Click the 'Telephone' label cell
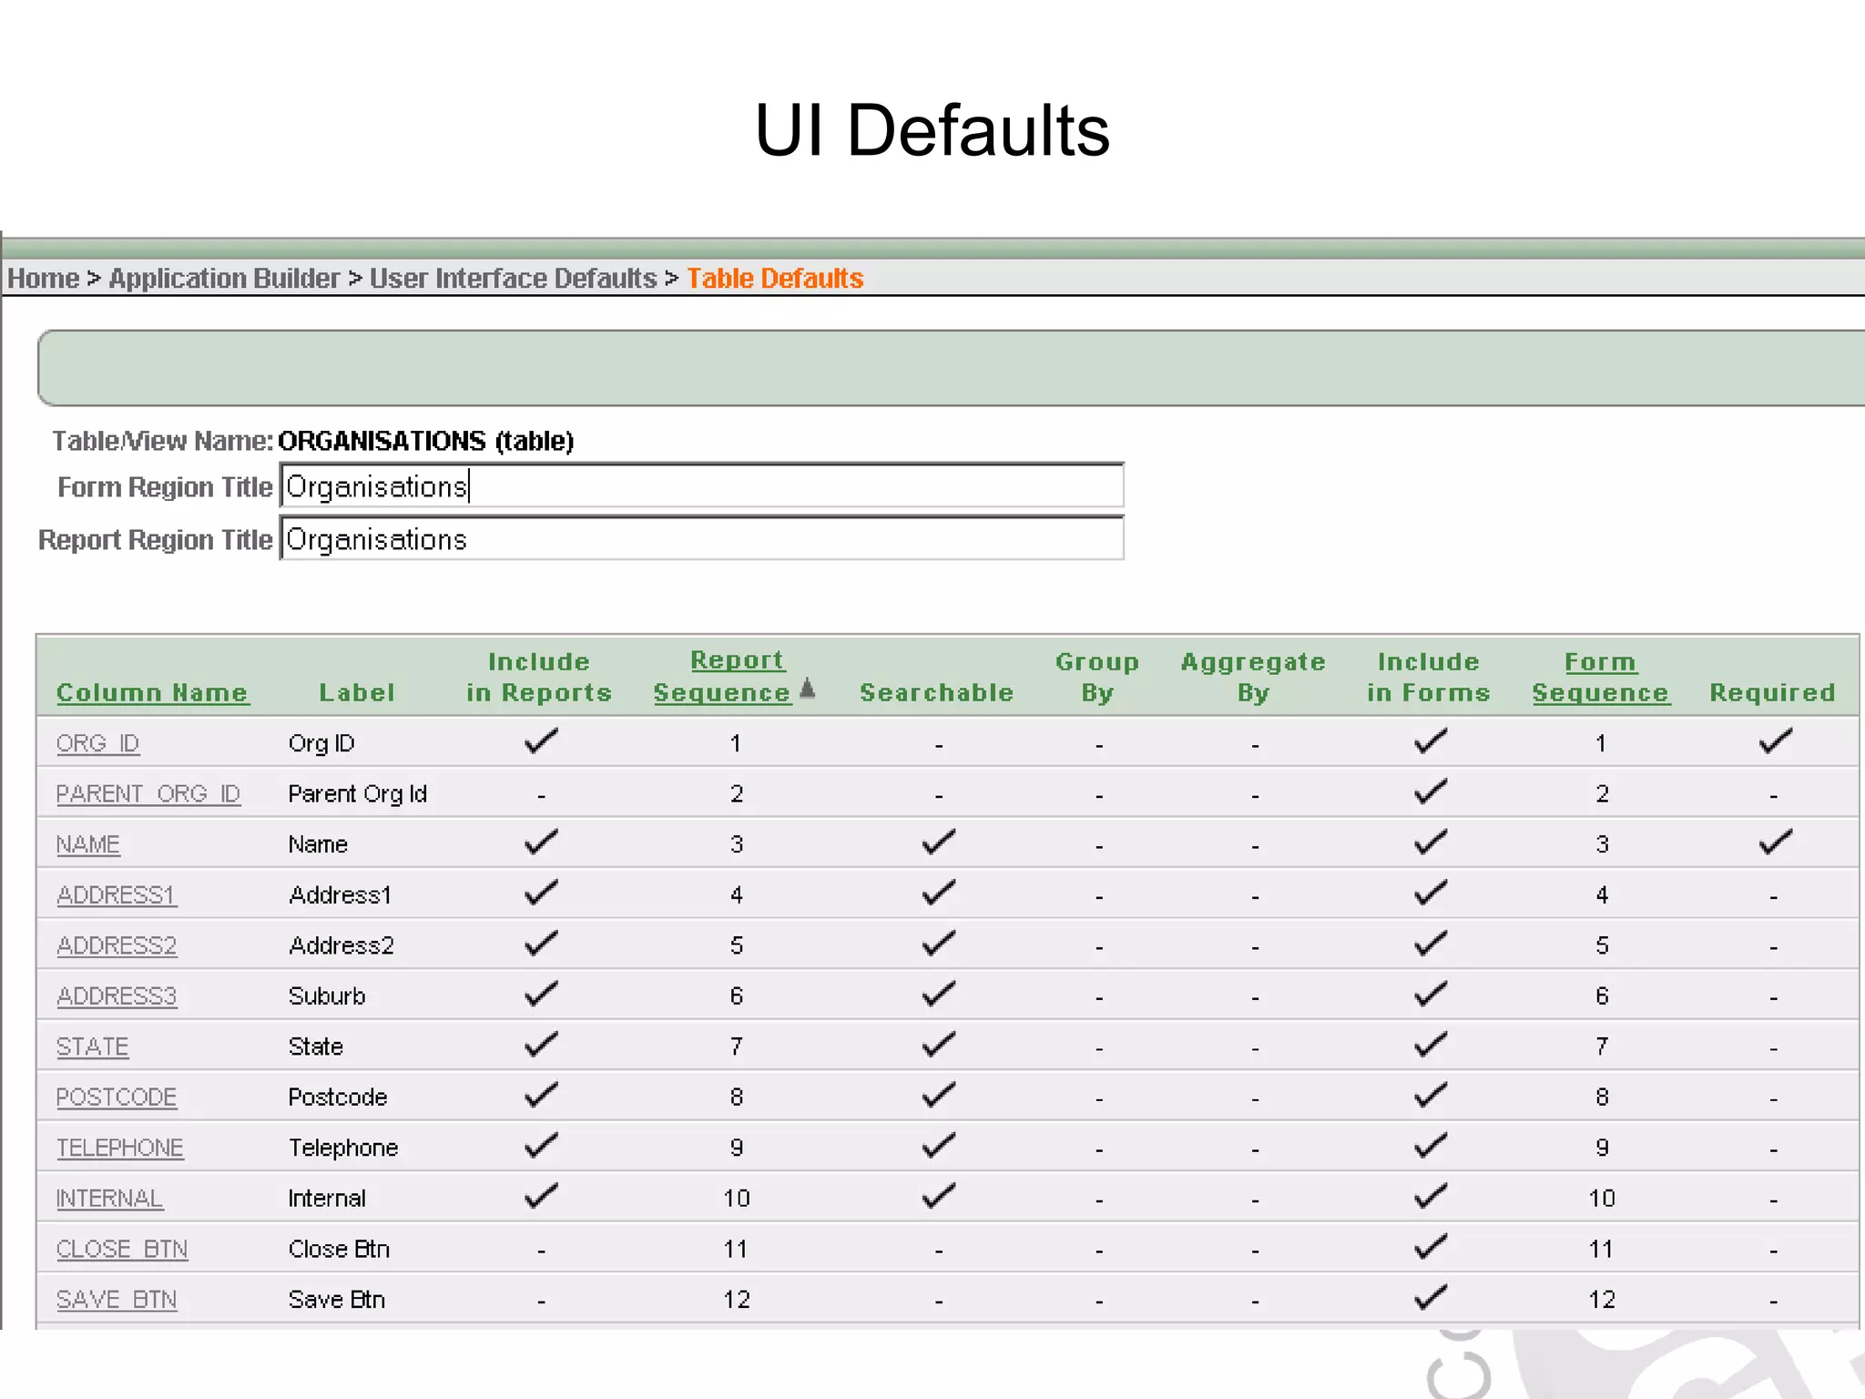 [x=343, y=1149]
